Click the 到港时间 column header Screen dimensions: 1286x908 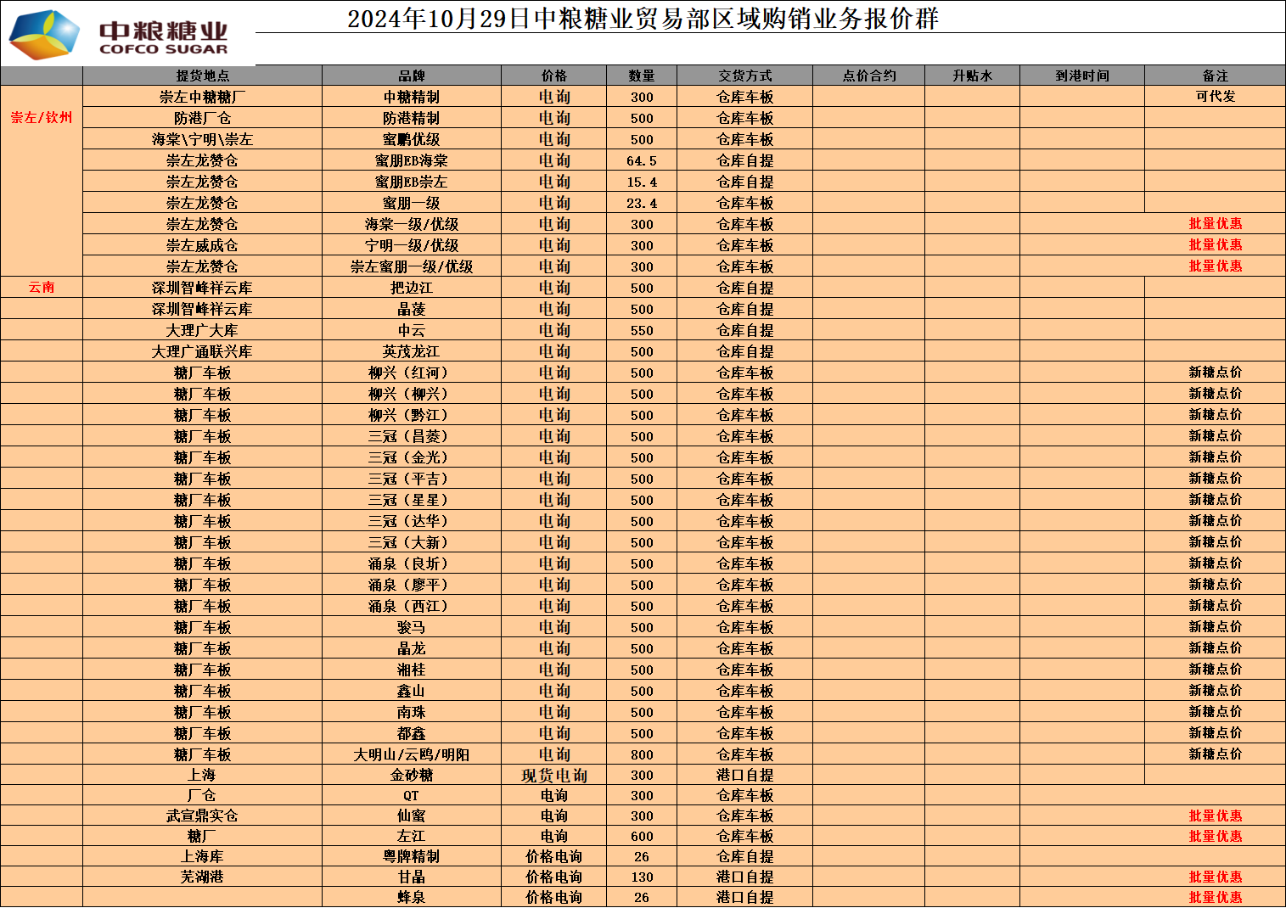pyautogui.click(x=1081, y=76)
